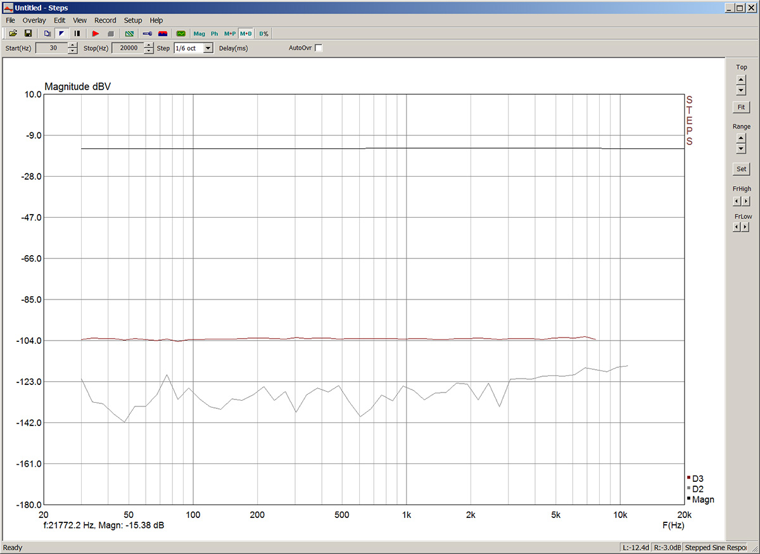
Task: Switch to M+P magnitude and phase view
Action: click(x=230, y=33)
